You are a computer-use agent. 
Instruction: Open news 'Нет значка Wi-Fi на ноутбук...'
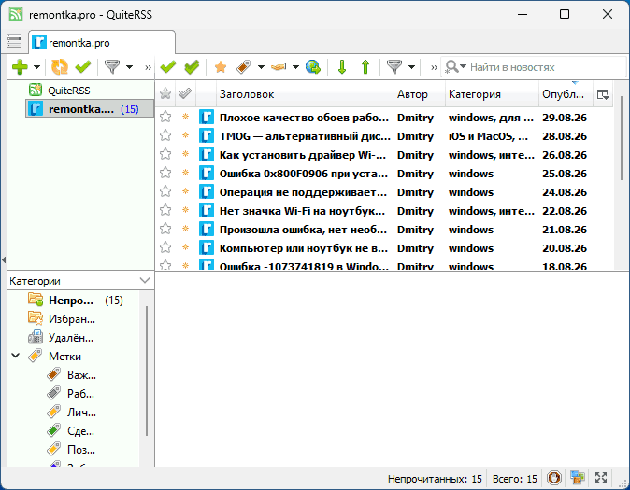click(x=302, y=211)
